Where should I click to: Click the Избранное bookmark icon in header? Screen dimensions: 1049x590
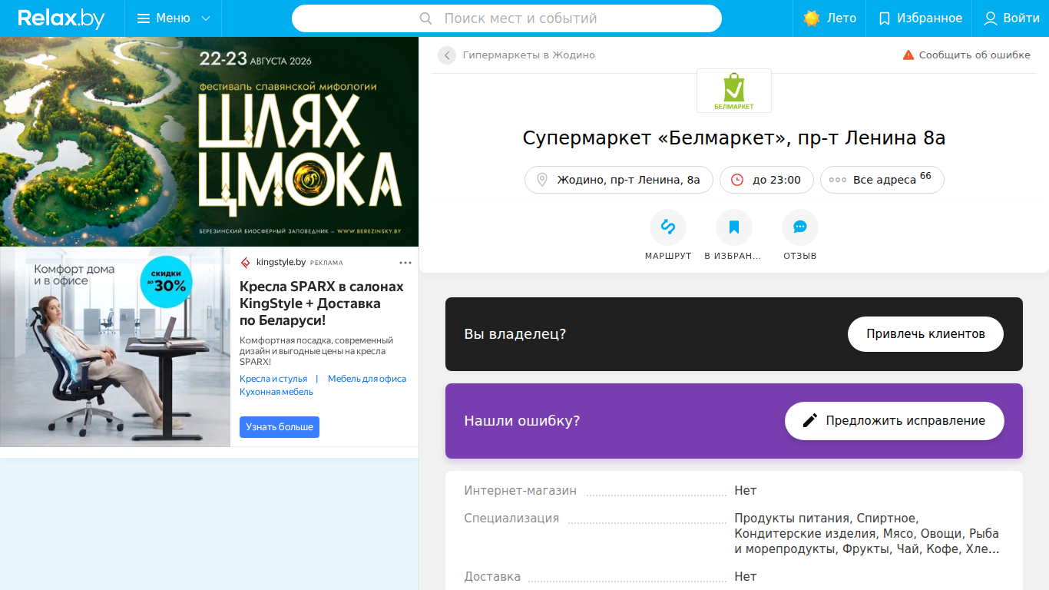coord(885,18)
